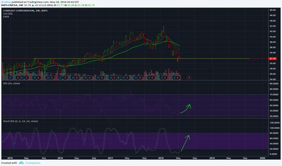Image resolution: width=282 pixels, height=166 pixels.
Task: Click the Created with footer text
Action: [9, 163]
